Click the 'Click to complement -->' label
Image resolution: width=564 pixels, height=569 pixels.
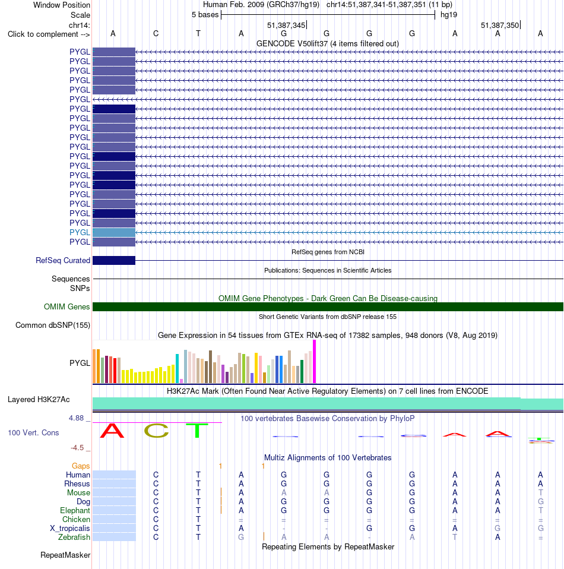tap(49, 34)
